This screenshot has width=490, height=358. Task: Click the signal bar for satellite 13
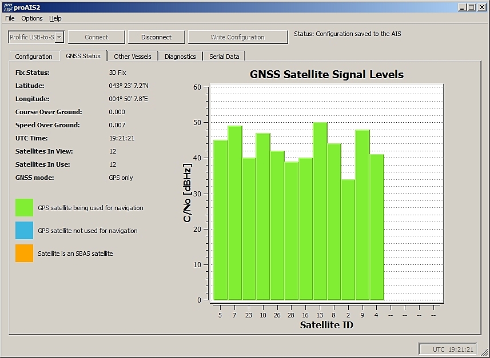(x=320, y=211)
